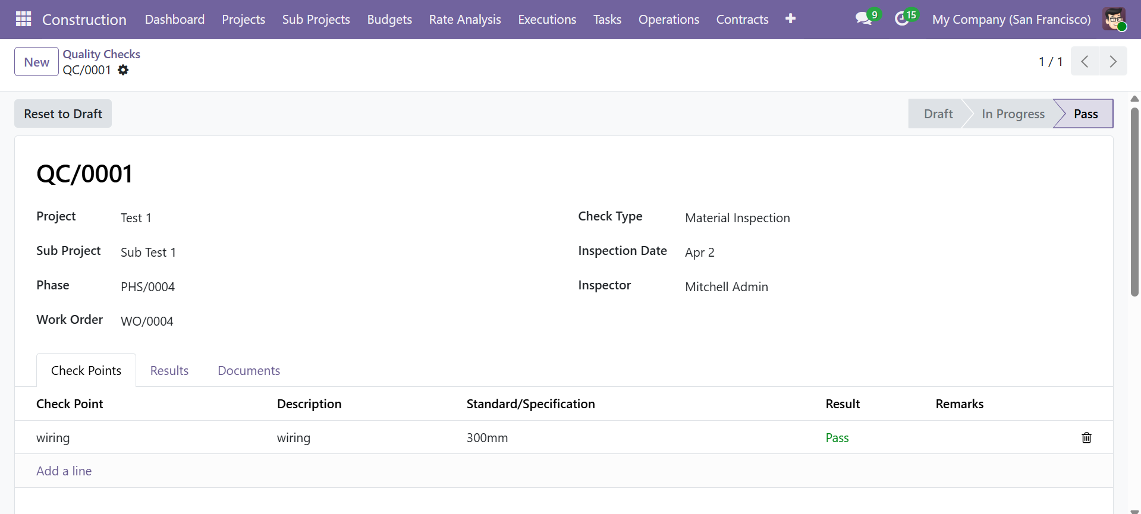The width and height of the screenshot is (1141, 514).
Task: Open the activities clock icon
Action: [x=902, y=19]
